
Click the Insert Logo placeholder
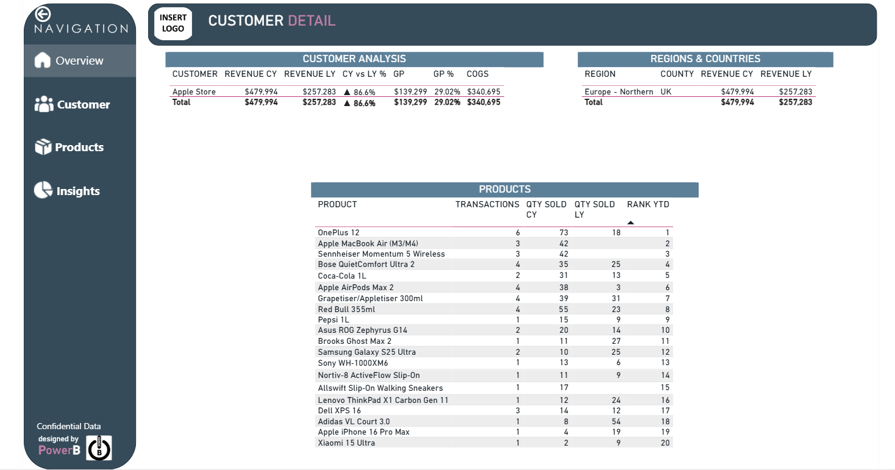[x=173, y=24]
